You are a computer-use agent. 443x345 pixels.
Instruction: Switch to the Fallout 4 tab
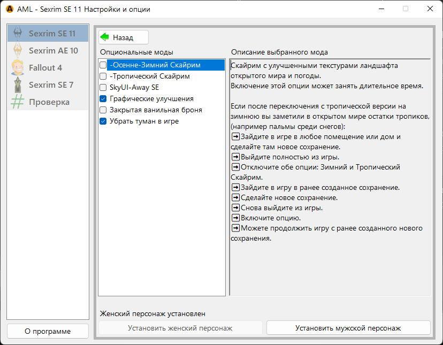click(x=45, y=67)
